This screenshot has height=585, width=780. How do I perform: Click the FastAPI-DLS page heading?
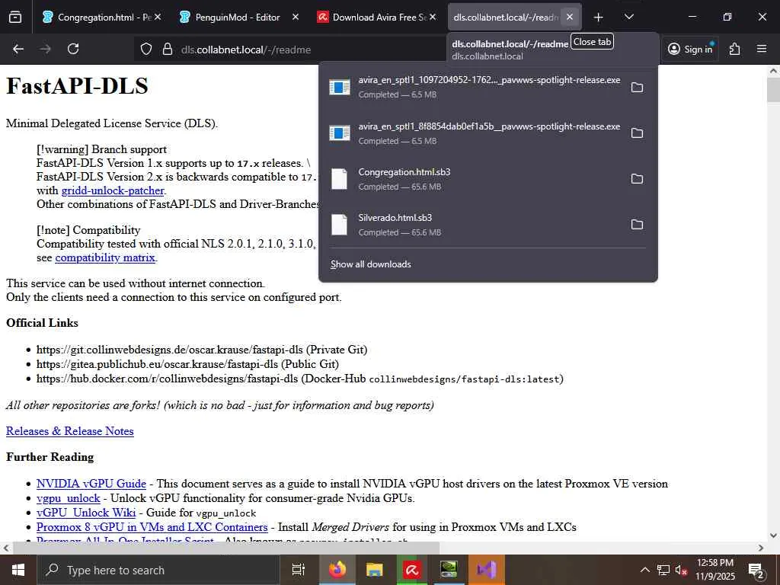coord(77,86)
